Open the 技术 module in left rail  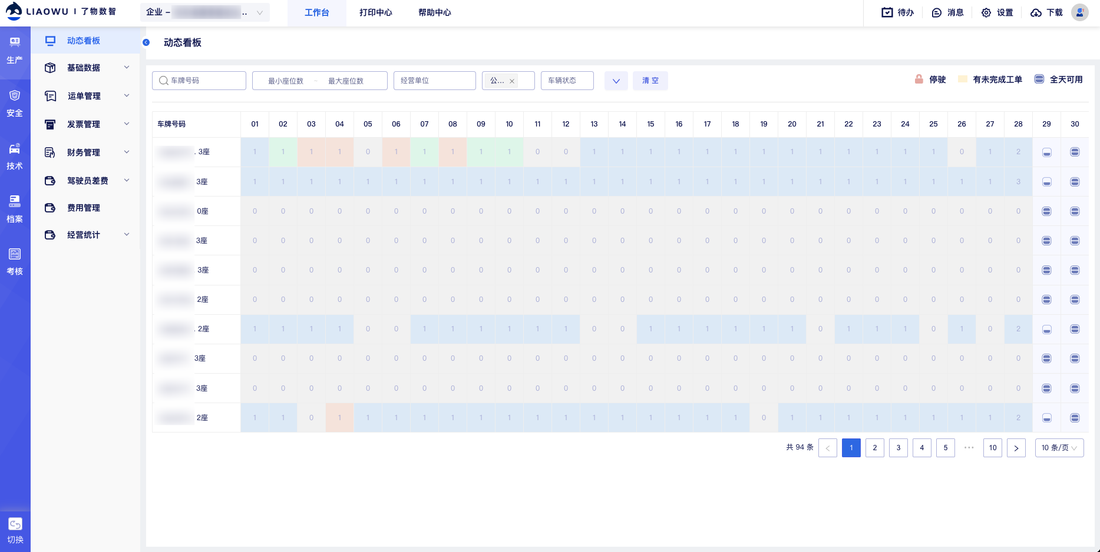click(15, 156)
